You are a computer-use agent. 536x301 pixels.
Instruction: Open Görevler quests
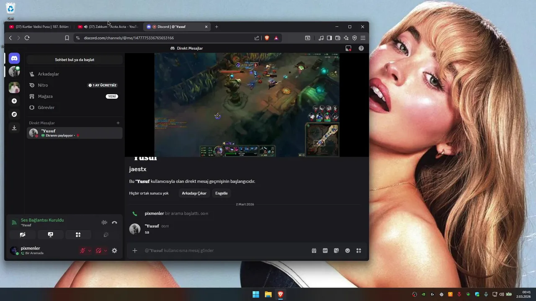pyautogui.click(x=75, y=107)
